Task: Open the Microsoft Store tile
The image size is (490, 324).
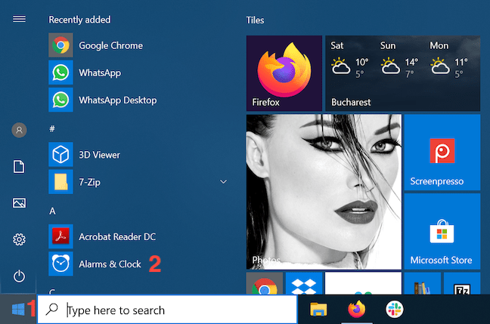Action: coord(442,231)
